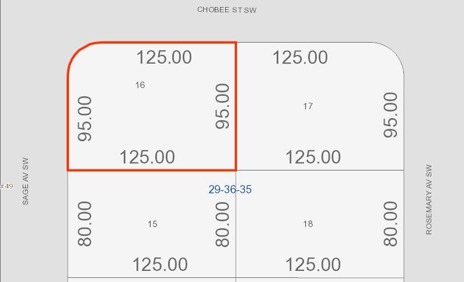The image size is (464, 282).
Task: Click the Sage Av SW street label
Action: [26, 181]
